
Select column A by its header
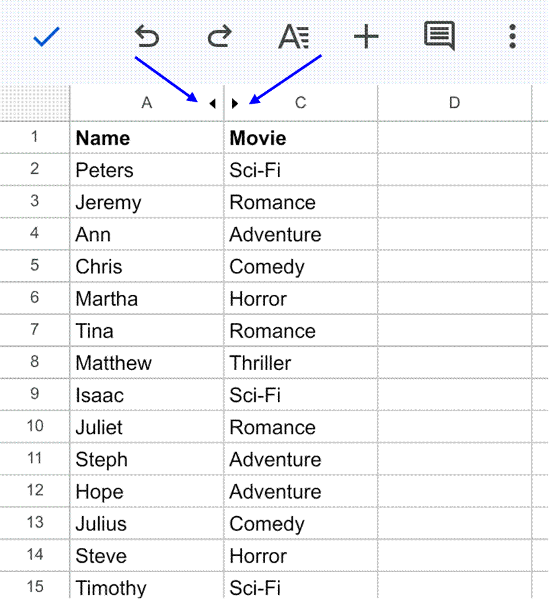[x=146, y=103]
